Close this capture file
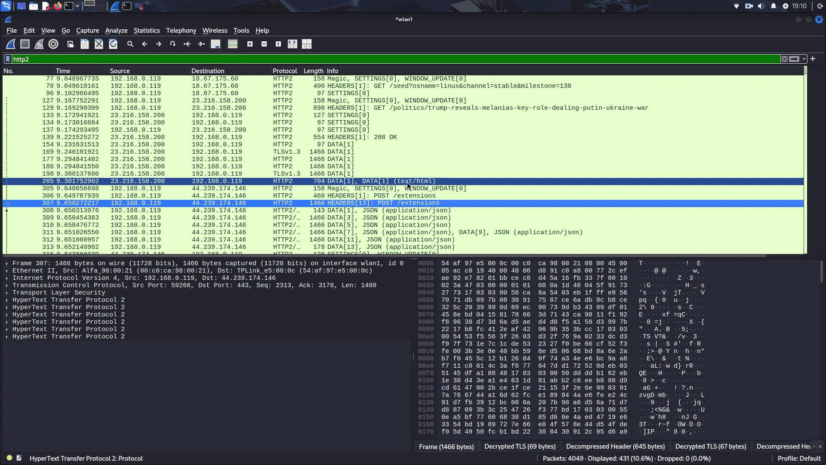The image size is (826, 465). pyautogui.click(x=99, y=44)
